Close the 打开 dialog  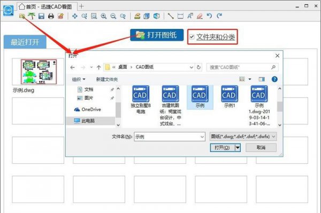[x=277, y=56]
